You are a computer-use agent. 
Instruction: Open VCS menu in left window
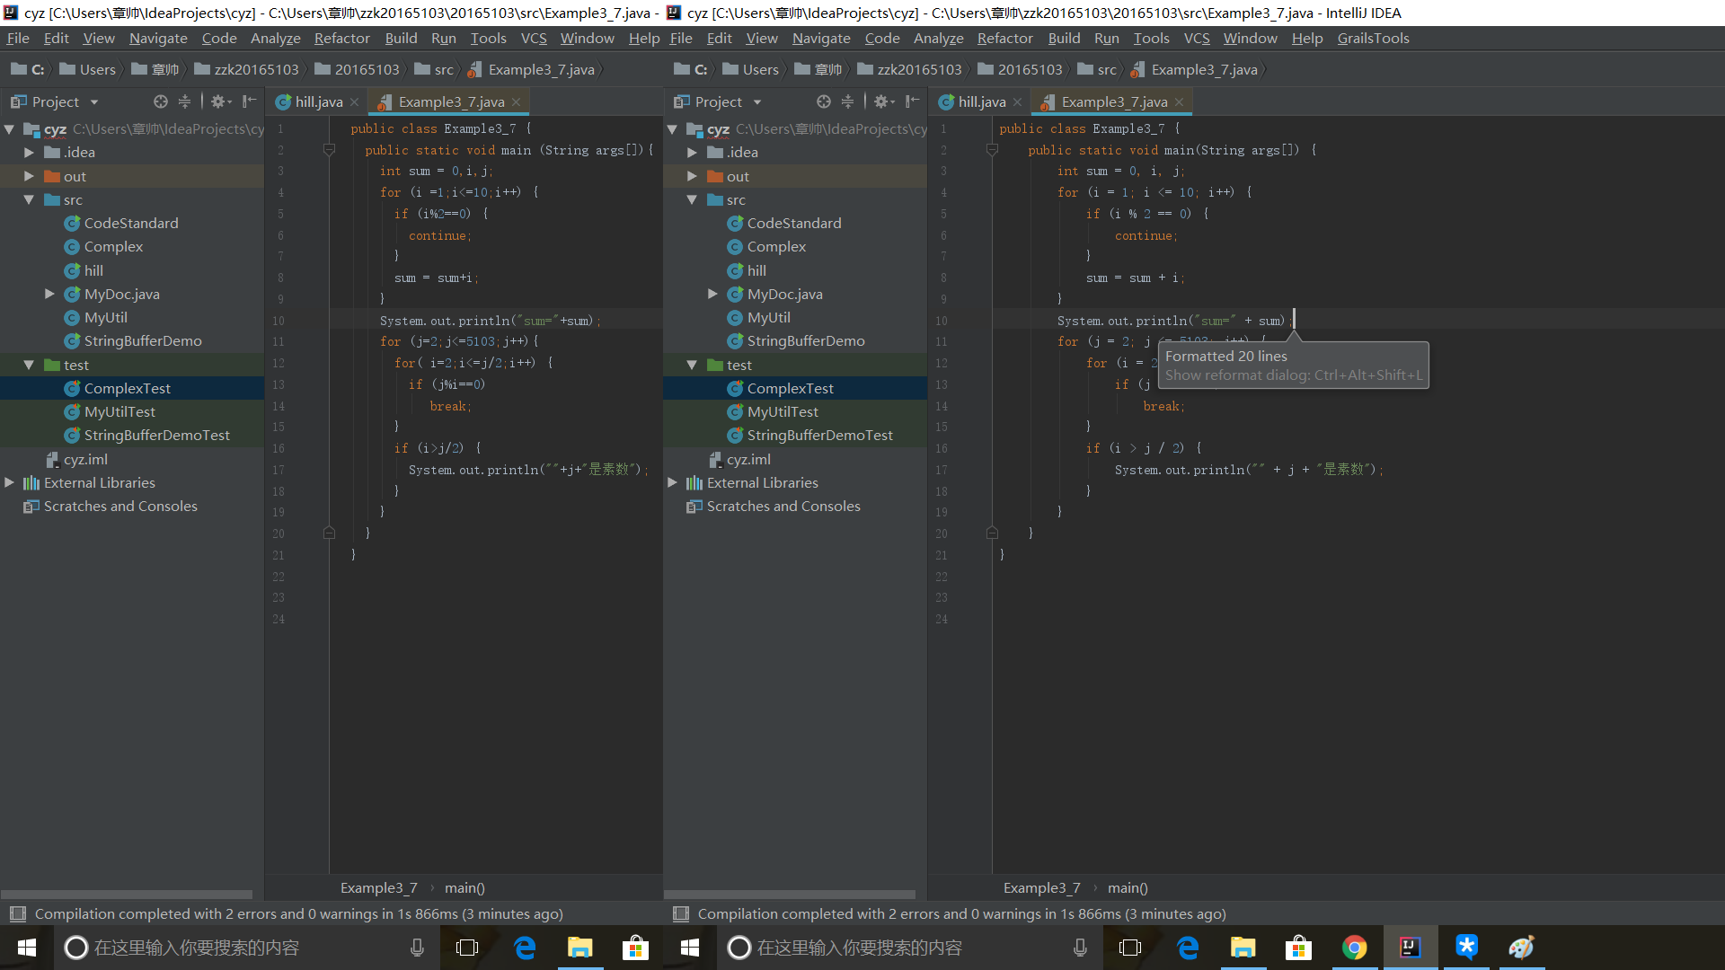point(534,39)
